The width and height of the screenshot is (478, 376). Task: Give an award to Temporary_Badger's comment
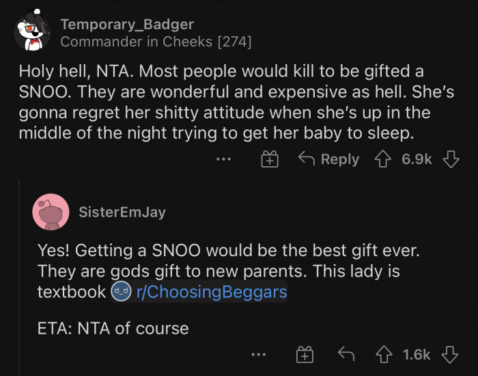[270, 160]
